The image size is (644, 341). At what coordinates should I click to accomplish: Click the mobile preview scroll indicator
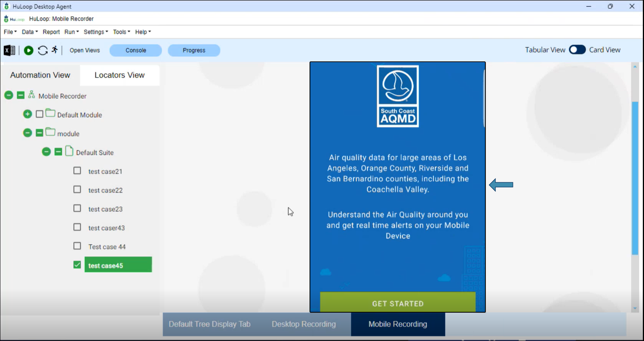[484, 98]
